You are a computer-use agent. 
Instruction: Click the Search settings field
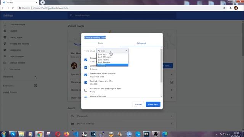coord(122,16)
